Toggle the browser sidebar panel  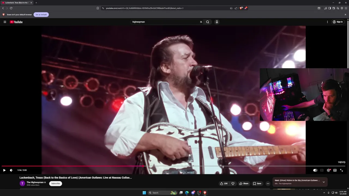pyautogui.click(x=330, y=8)
